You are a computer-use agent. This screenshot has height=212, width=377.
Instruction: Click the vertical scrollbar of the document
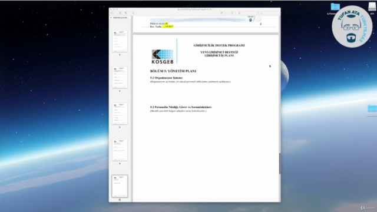click(x=280, y=164)
